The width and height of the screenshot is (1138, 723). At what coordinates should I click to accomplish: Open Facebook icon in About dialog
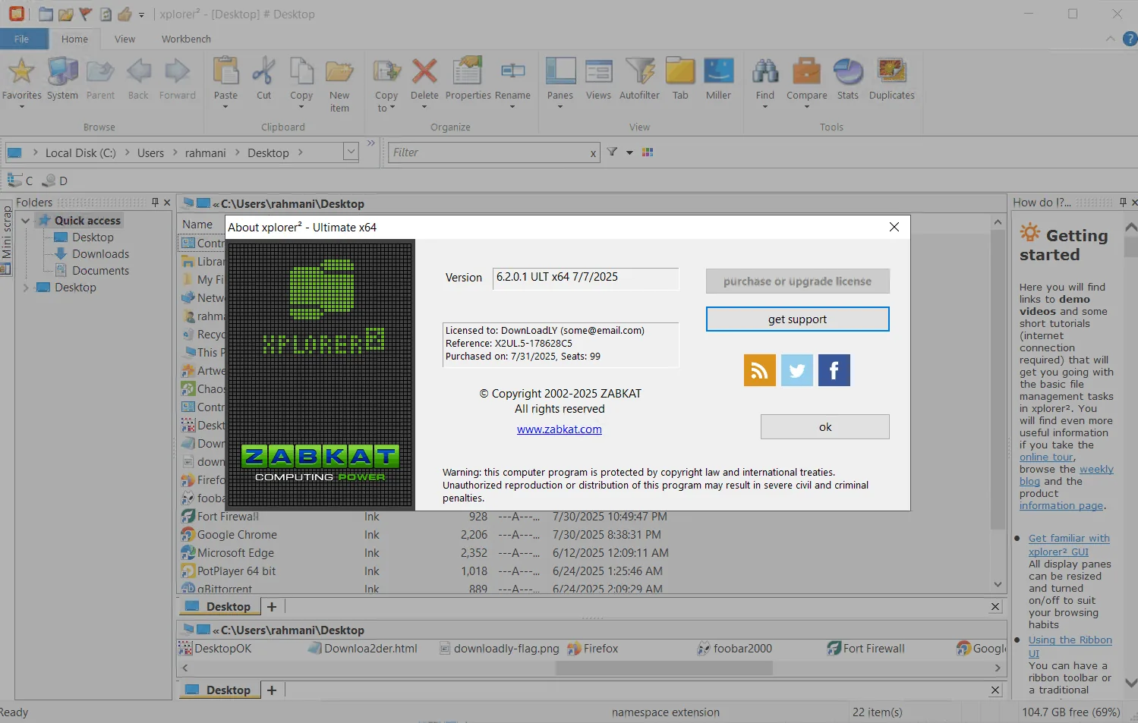click(834, 370)
